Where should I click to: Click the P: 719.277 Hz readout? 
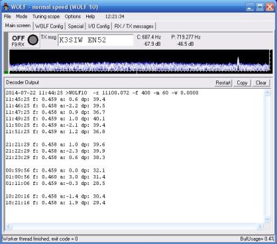tap(186, 37)
